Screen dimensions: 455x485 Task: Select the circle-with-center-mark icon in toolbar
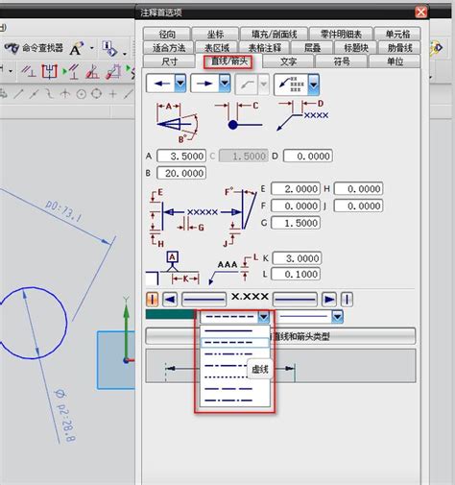(x=82, y=94)
